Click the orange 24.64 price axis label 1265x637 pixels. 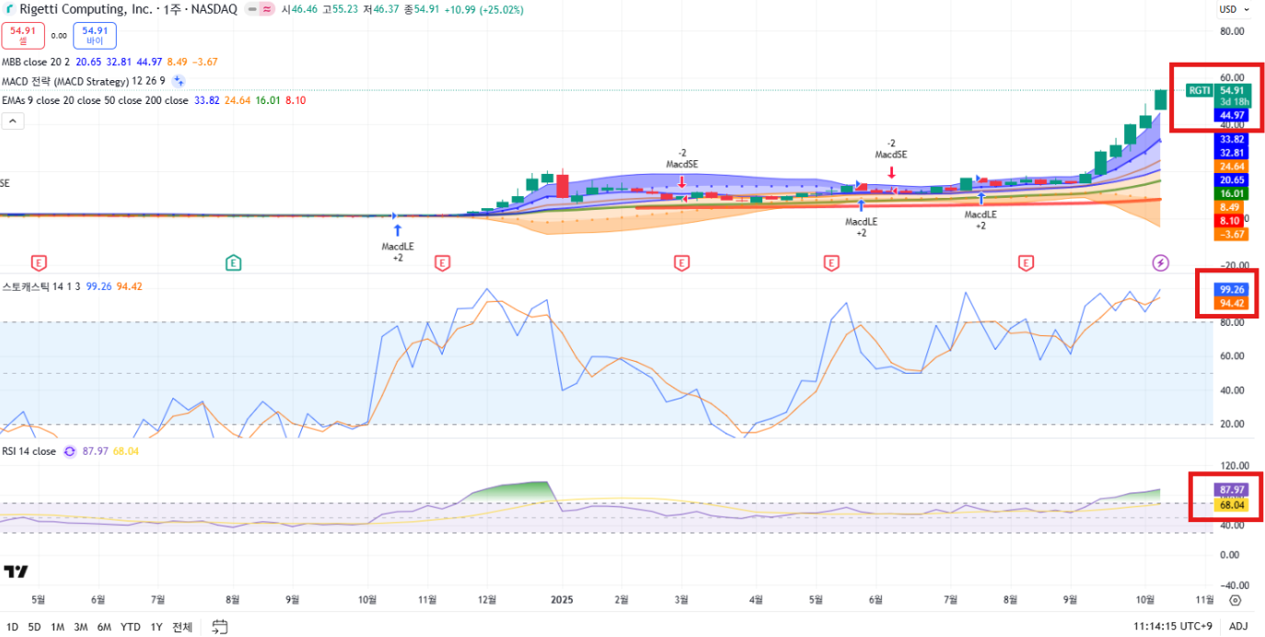[x=1232, y=167]
